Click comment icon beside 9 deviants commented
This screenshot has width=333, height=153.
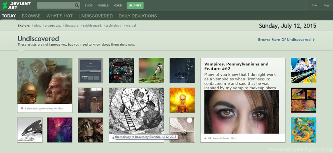tap(22, 108)
